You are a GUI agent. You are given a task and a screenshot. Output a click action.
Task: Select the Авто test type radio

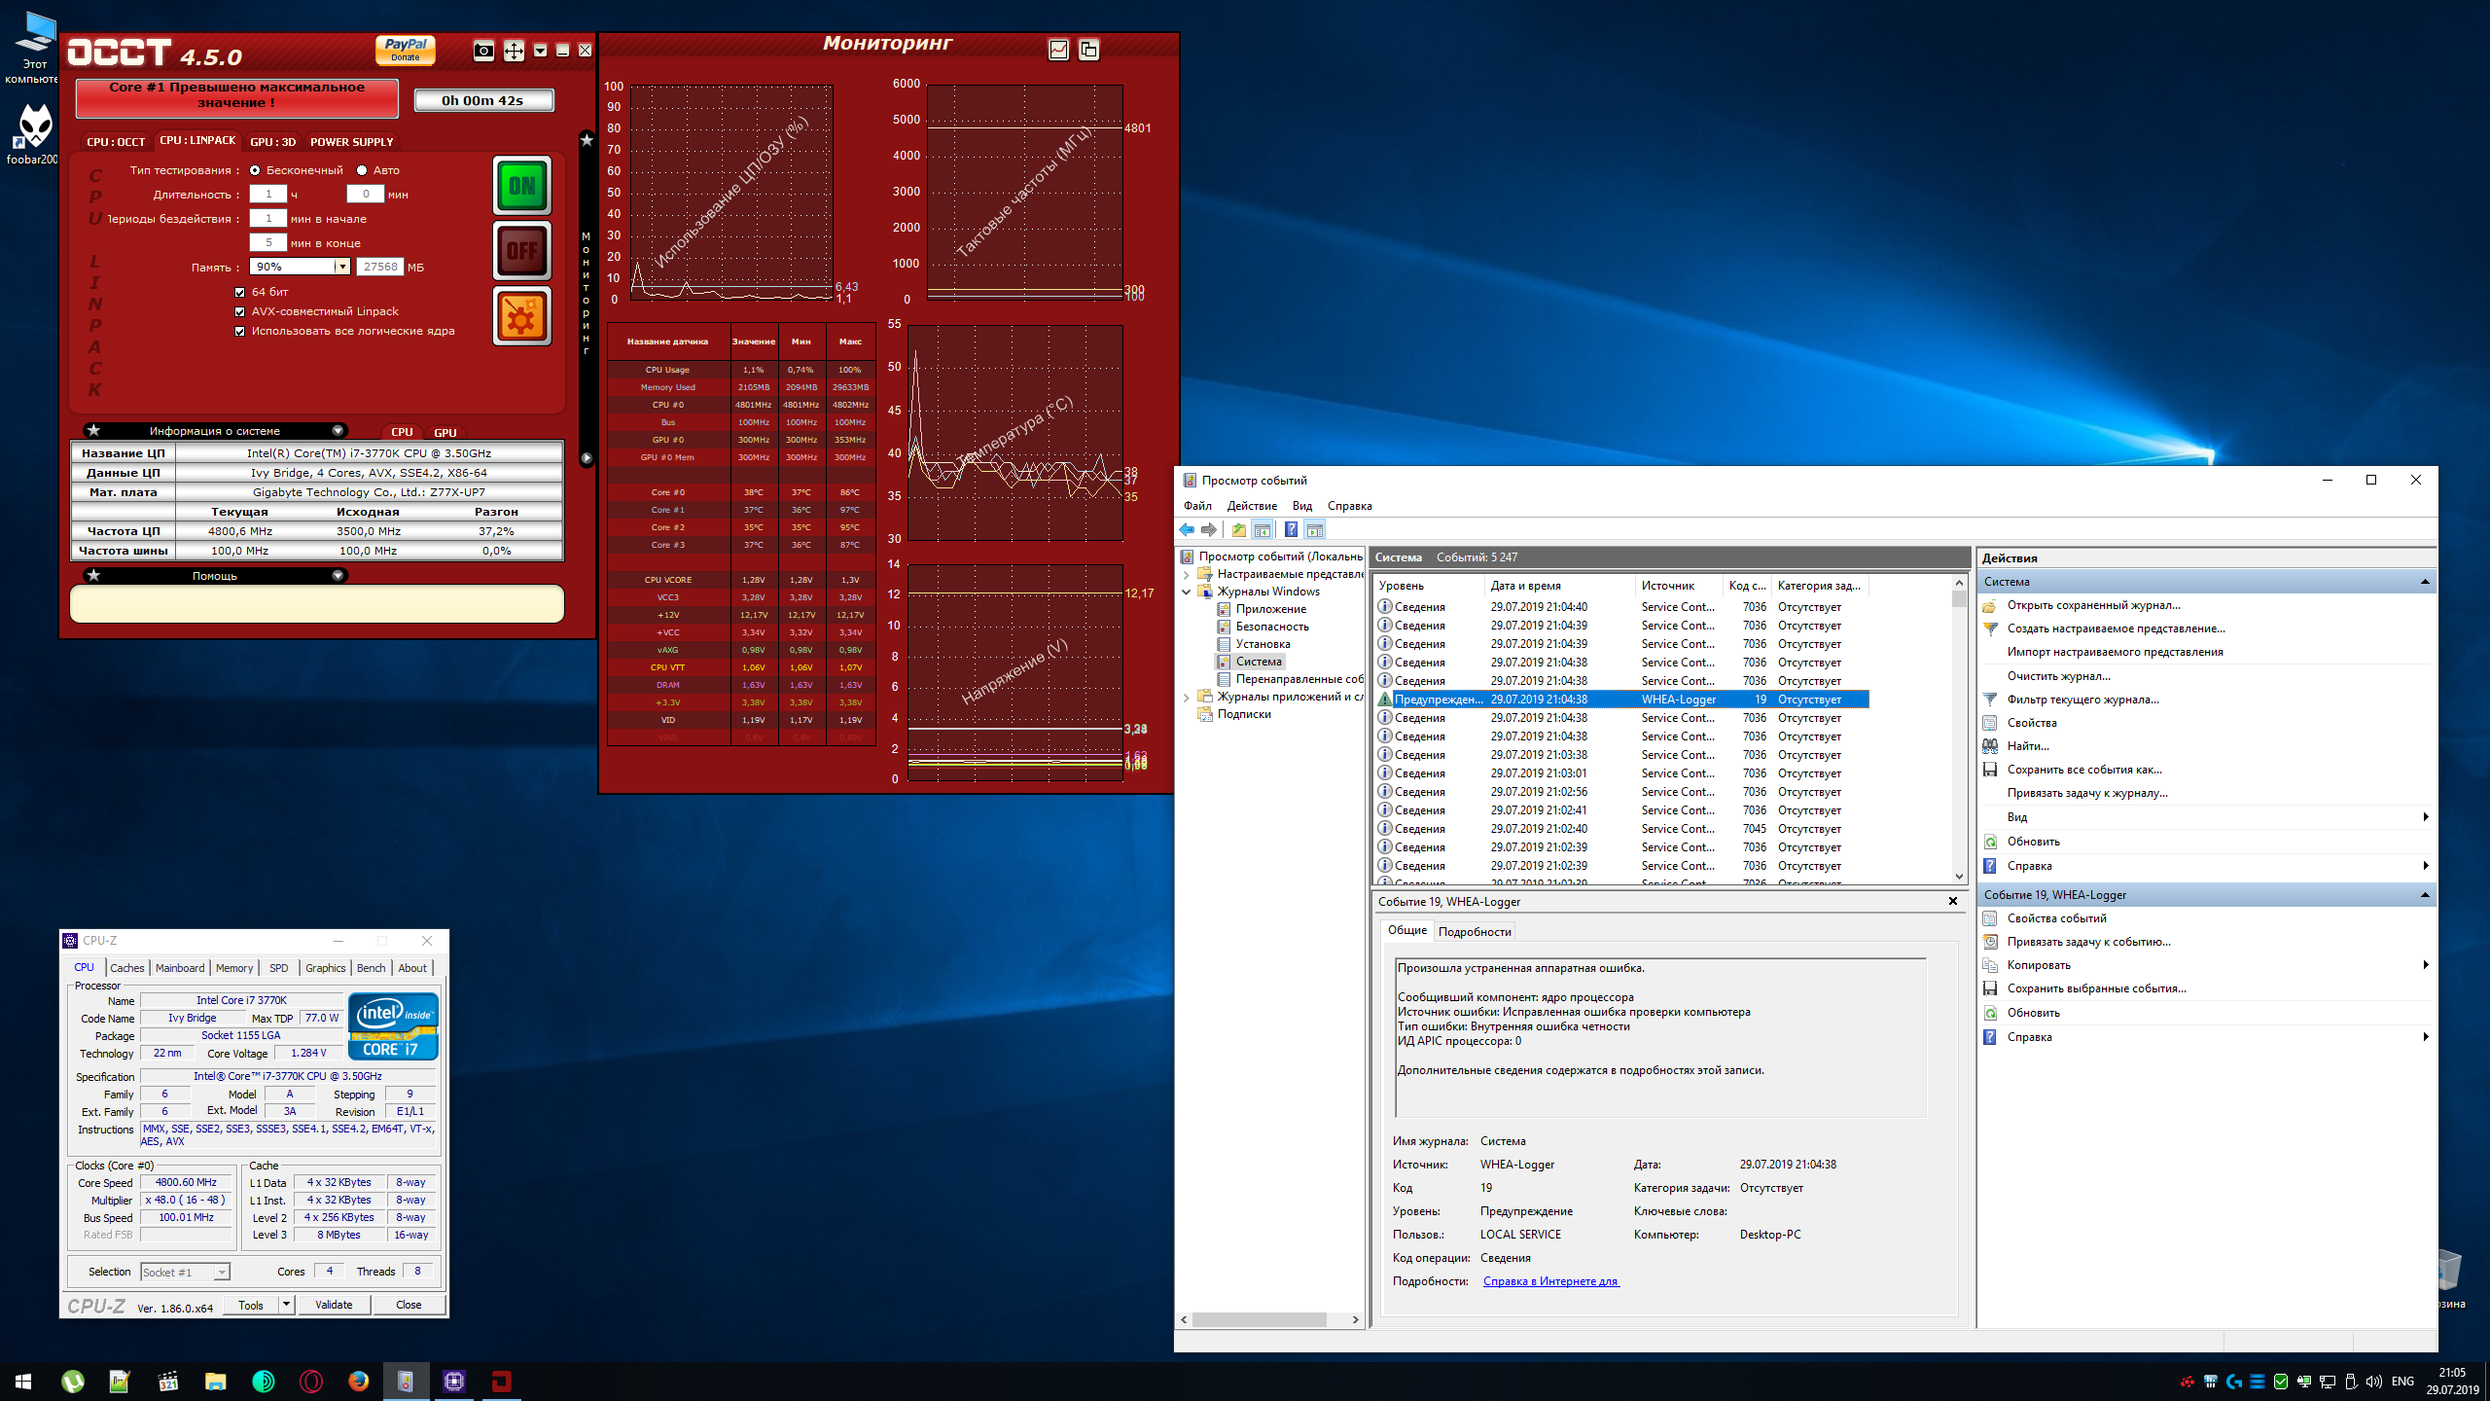(x=362, y=170)
